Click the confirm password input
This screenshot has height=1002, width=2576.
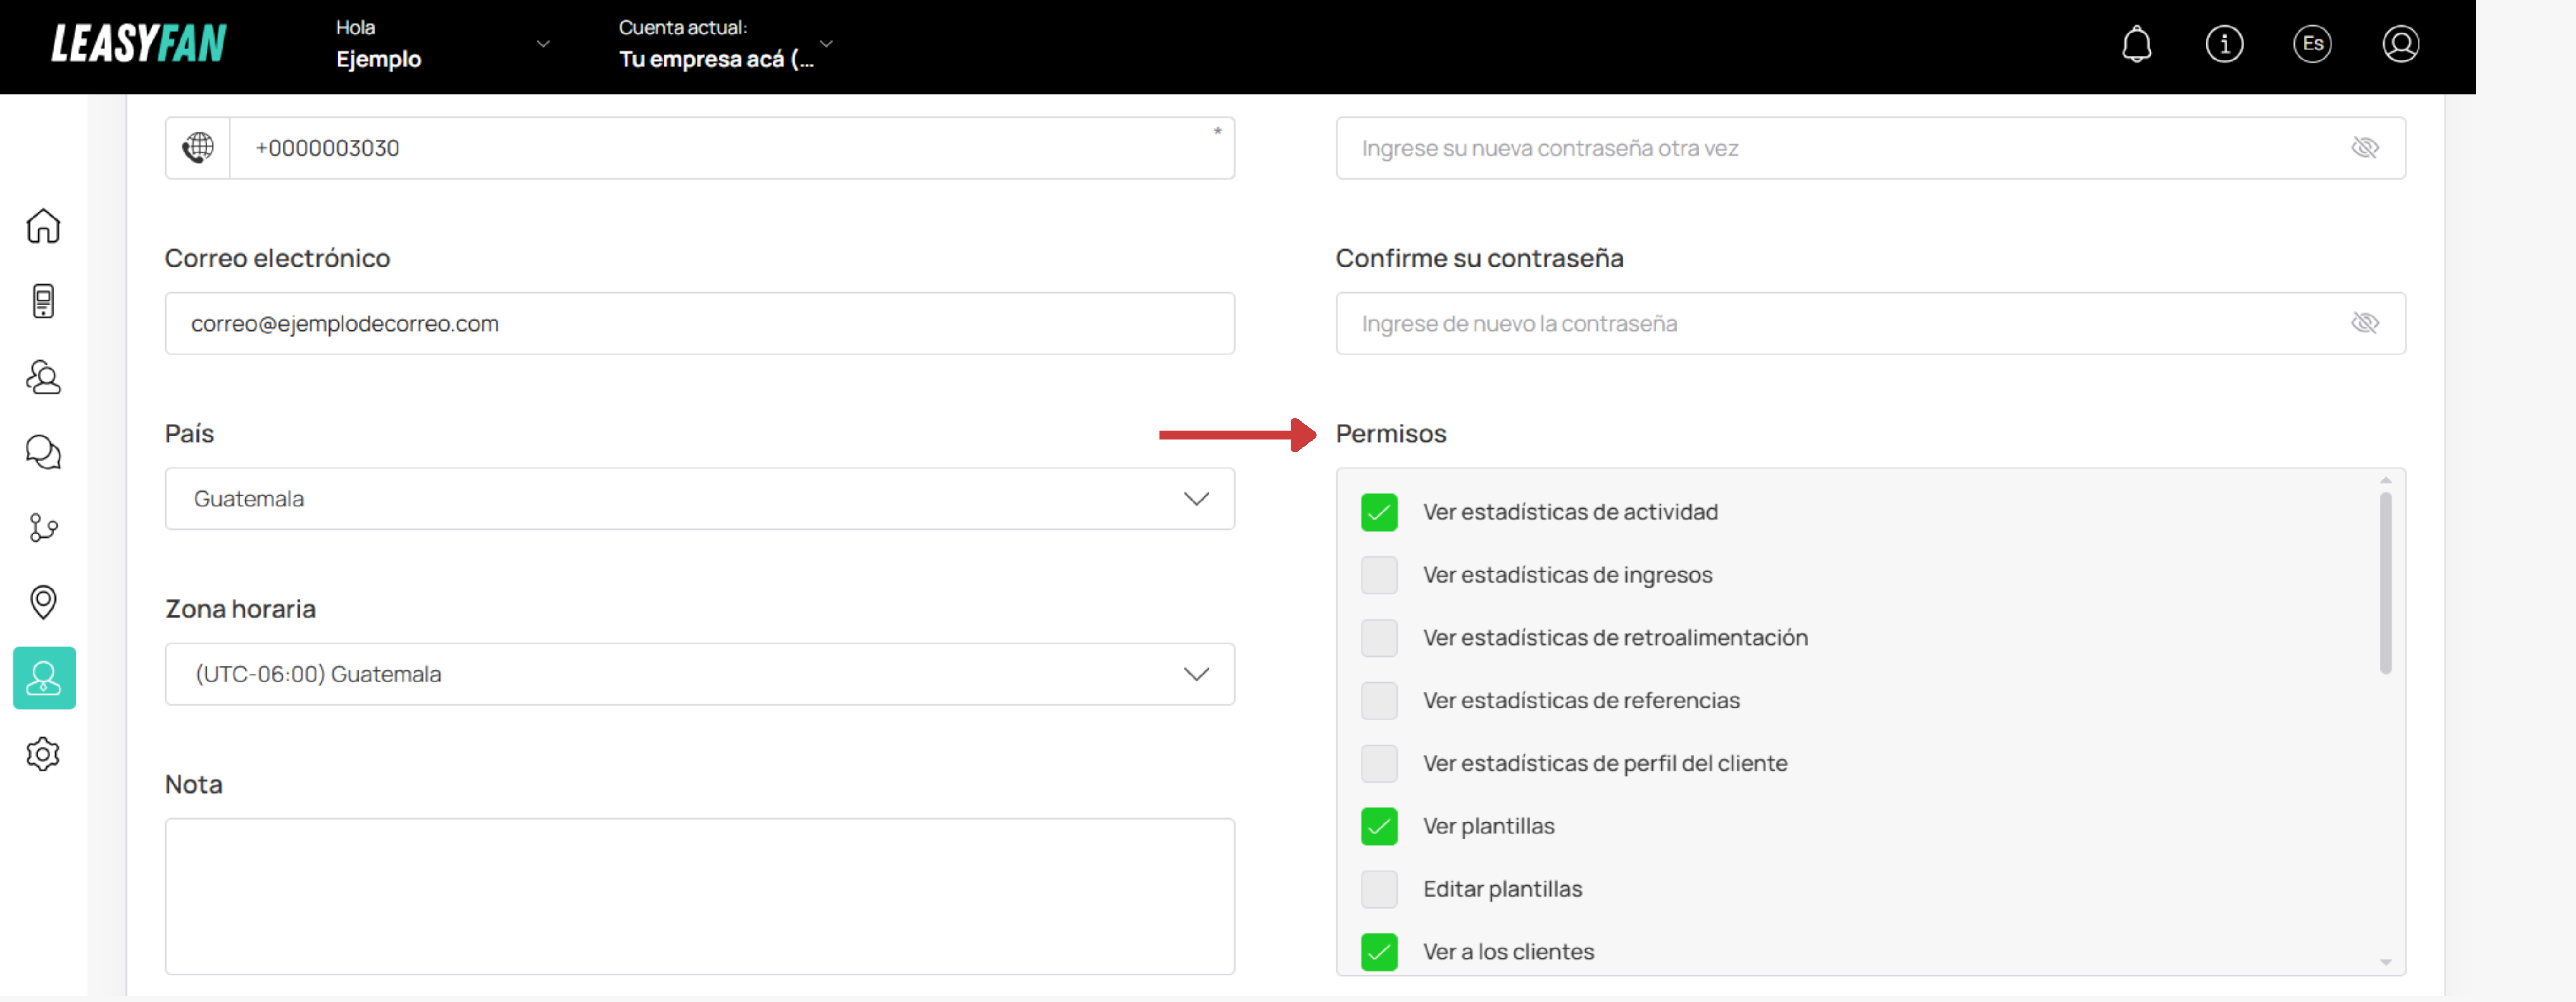point(1871,323)
